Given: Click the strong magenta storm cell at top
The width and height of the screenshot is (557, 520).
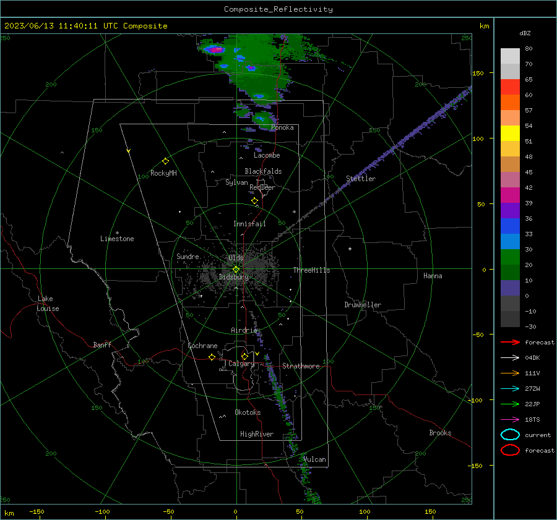Looking at the screenshot, I should coord(216,50).
